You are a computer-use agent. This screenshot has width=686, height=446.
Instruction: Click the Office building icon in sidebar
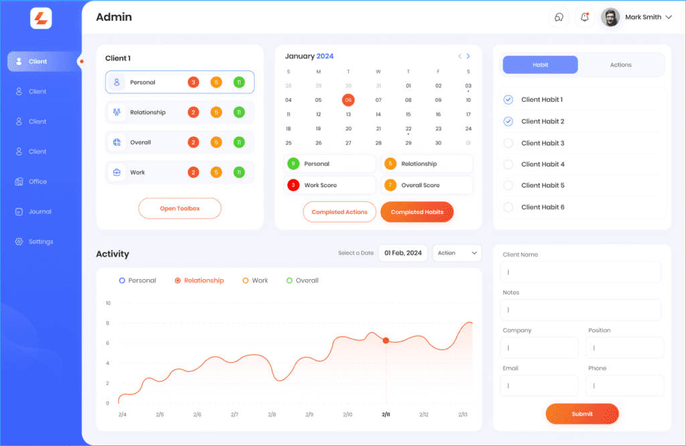19,182
